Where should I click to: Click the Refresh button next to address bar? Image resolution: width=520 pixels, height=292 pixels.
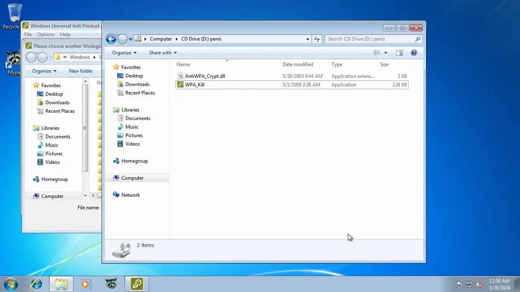pos(317,39)
